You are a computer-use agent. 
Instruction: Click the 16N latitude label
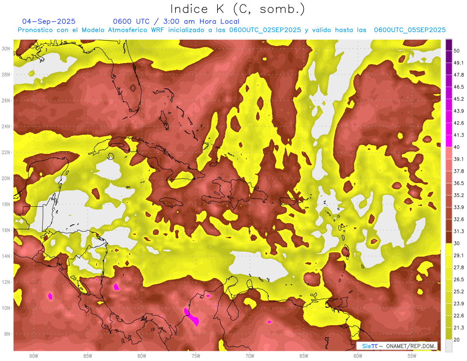click(6, 230)
